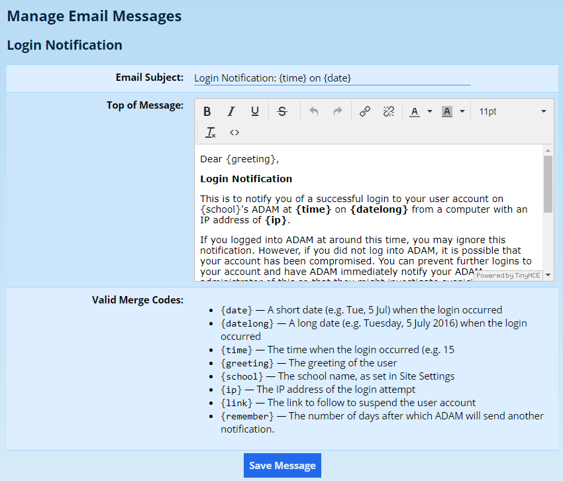The height and width of the screenshot is (481, 563).
Task: Expand the background color dropdown arrow
Action: coord(462,111)
